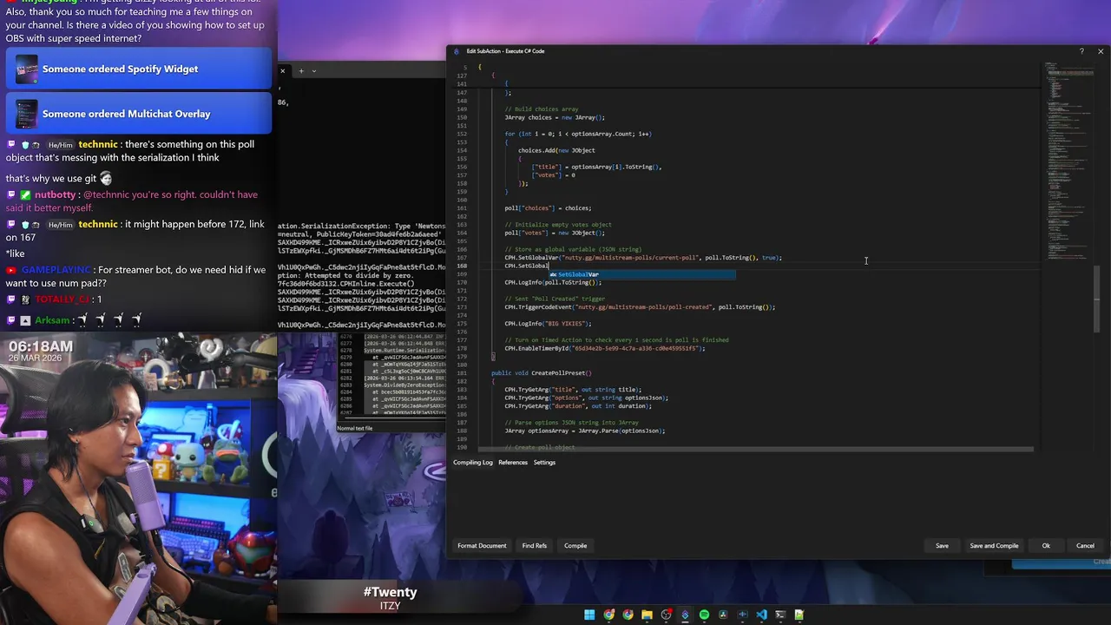Add a new terminal tab
Screen dimensions: 1111x625
pos(301,70)
